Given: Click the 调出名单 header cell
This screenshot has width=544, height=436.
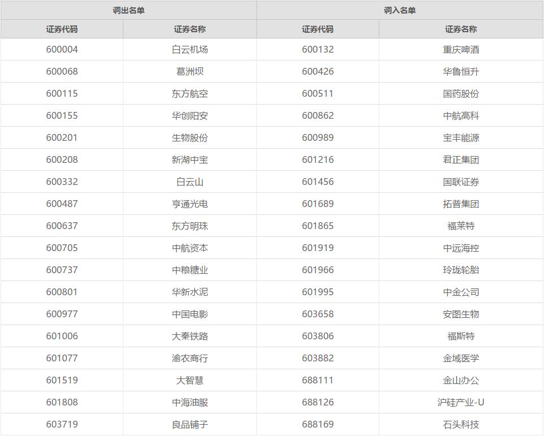Looking at the screenshot, I should pos(128,10).
